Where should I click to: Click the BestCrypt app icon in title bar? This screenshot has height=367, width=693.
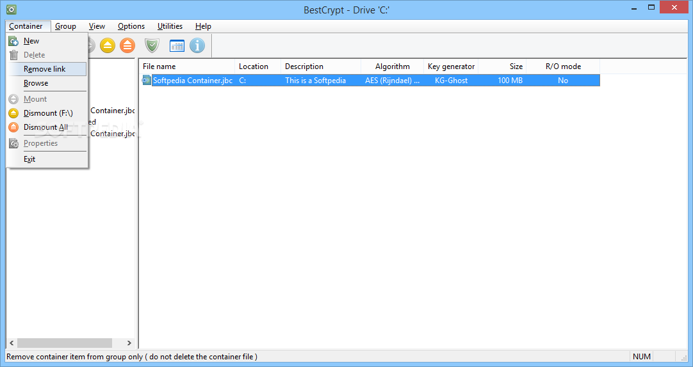11,9
